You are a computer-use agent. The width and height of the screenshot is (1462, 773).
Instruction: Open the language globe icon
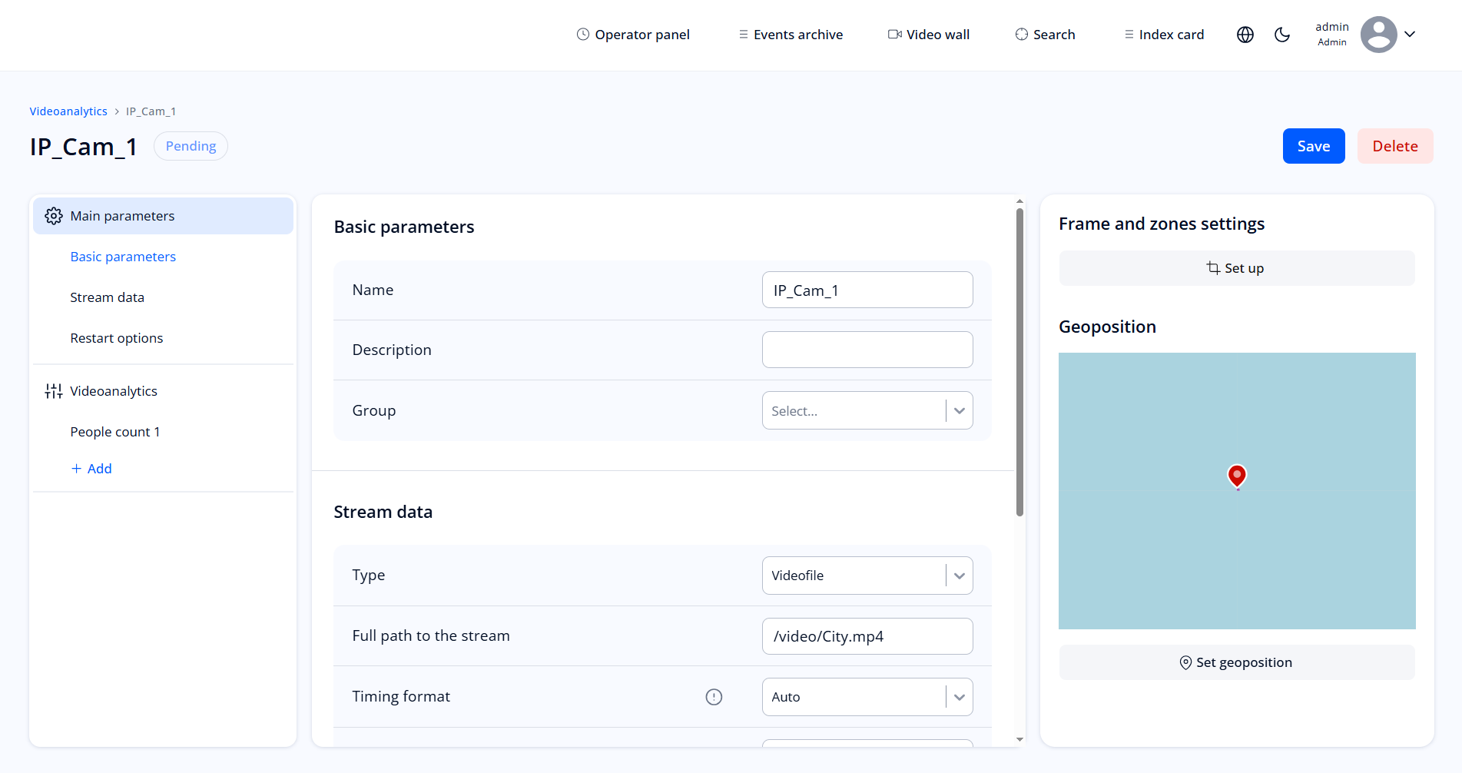[x=1245, y=35]
